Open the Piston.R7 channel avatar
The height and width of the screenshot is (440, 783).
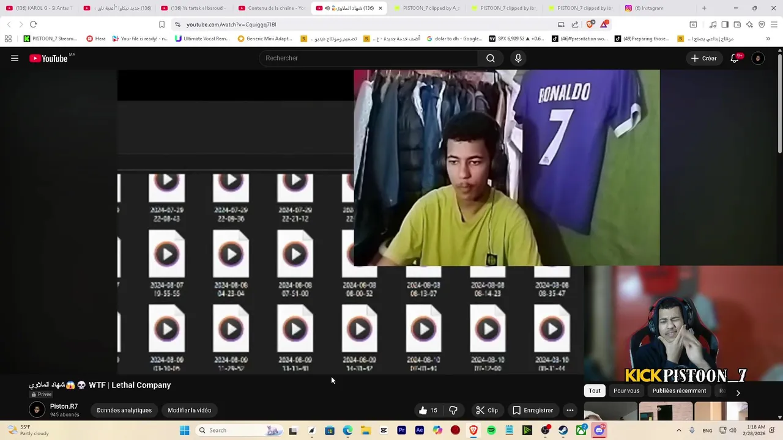click(x=37, y=410)
